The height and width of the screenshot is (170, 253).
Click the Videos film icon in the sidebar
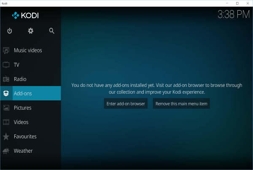pyautogui.click(x=6, y=122)
